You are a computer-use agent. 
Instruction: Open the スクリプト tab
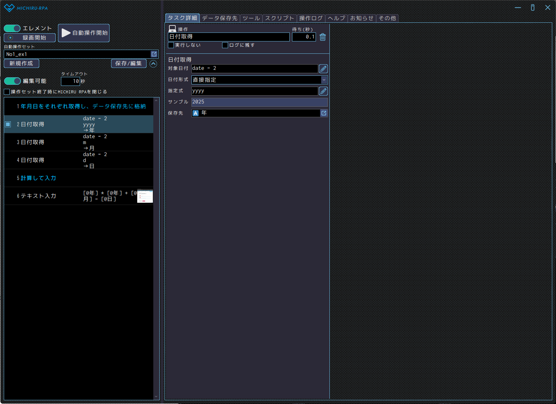pos(279,18)
